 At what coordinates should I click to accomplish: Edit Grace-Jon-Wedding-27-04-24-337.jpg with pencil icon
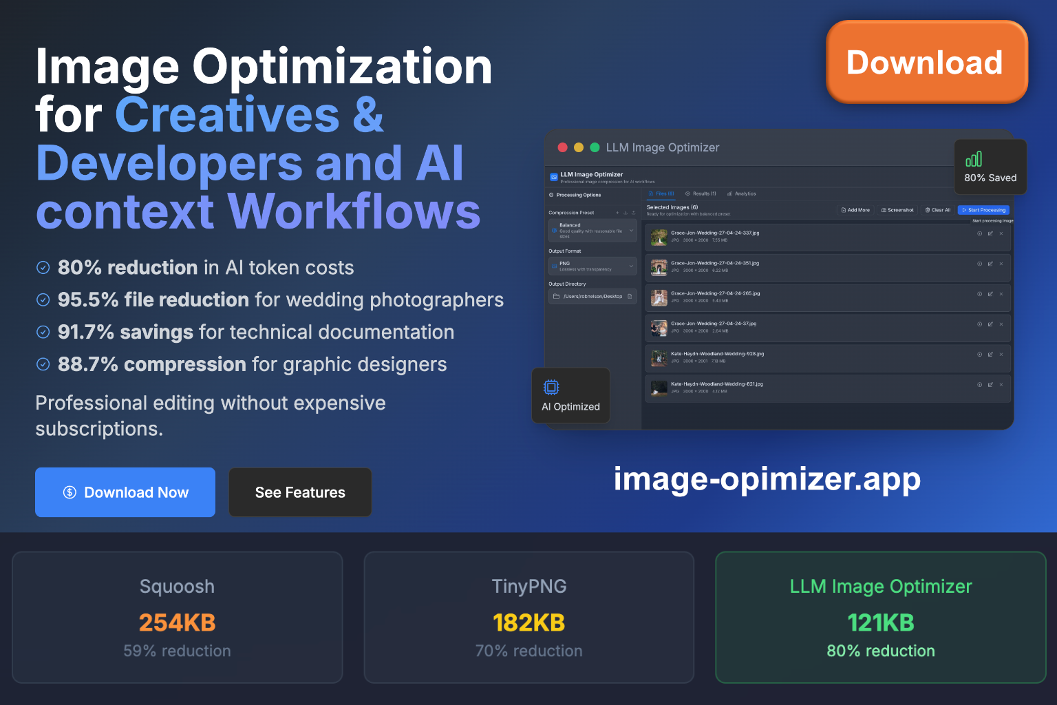990,233
